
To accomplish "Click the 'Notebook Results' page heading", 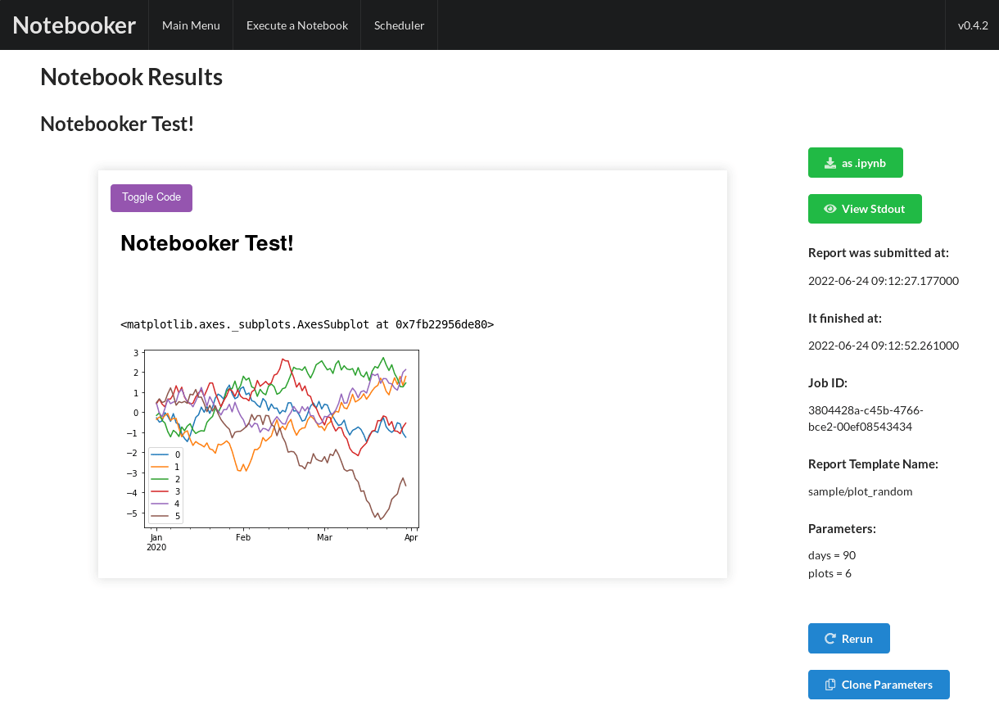I will pos(131,76).
